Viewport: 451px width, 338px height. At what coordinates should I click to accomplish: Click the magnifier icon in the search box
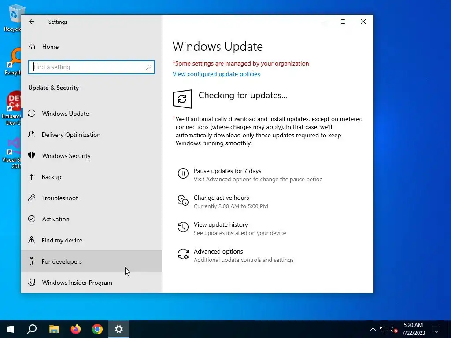coord(148,67)
